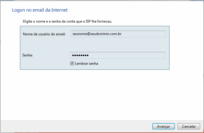This screenshot has height=133, width=204.
Task: Click the 'Senha:' label
Action: (x=27, y=55)
